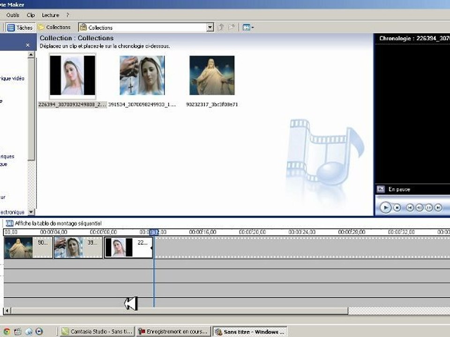Open the Clip menu
This screenshot has height=337, width=450.
pyautogui.click(x=30, y=15)
